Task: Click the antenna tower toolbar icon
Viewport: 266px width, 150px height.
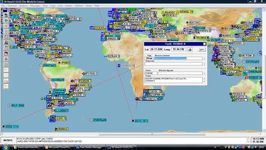Action: [x=6, y=59]
